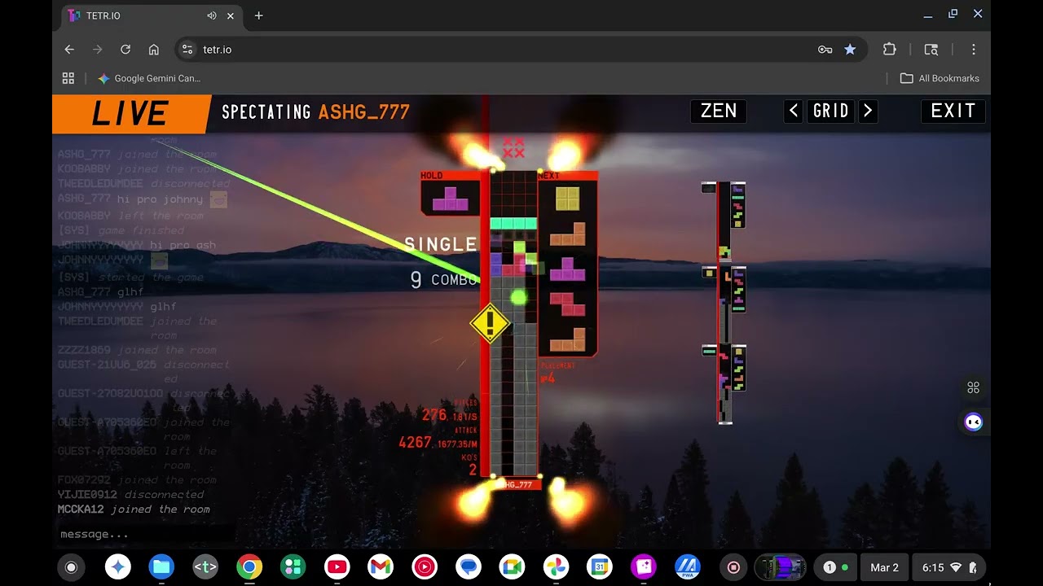Open password manager key icon
1043x586 pixels.
pos(825,50)
